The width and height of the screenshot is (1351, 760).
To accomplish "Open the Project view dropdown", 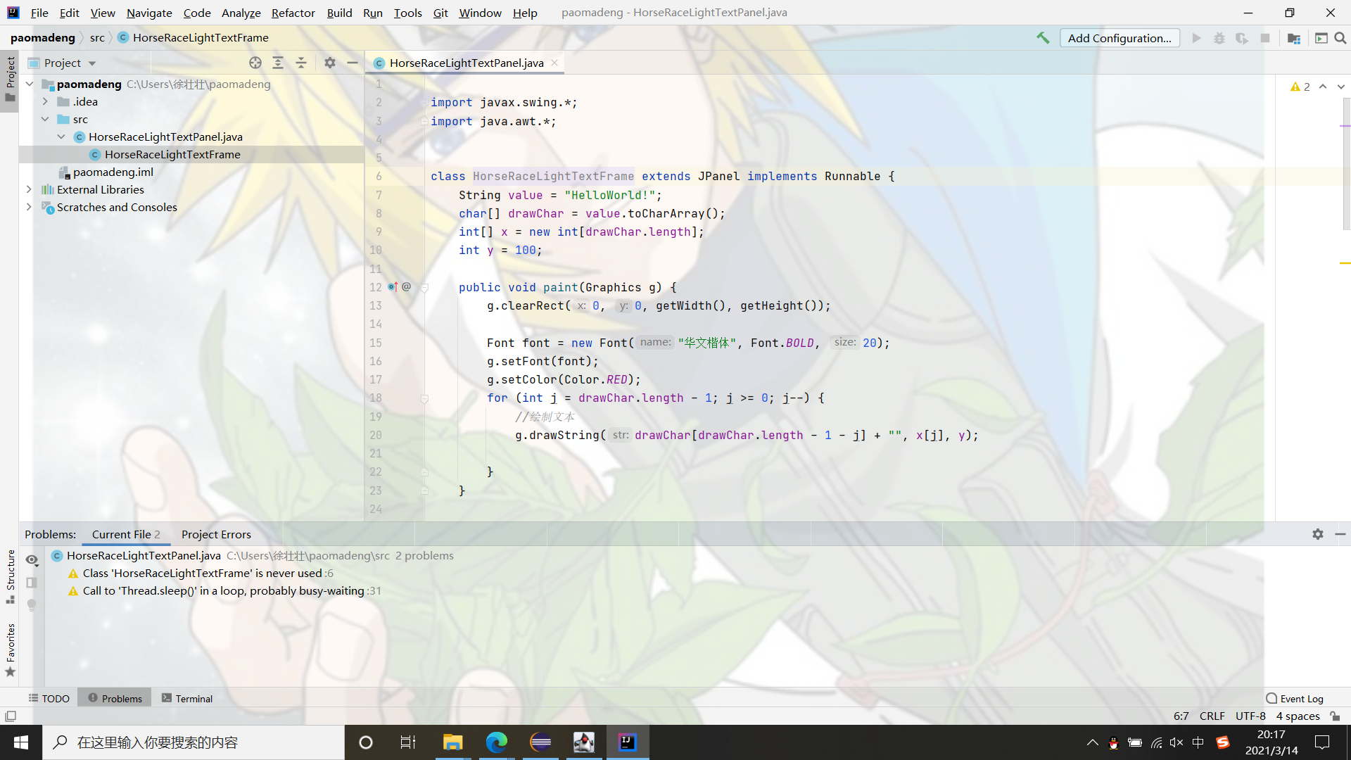I will tap(92, 63).
